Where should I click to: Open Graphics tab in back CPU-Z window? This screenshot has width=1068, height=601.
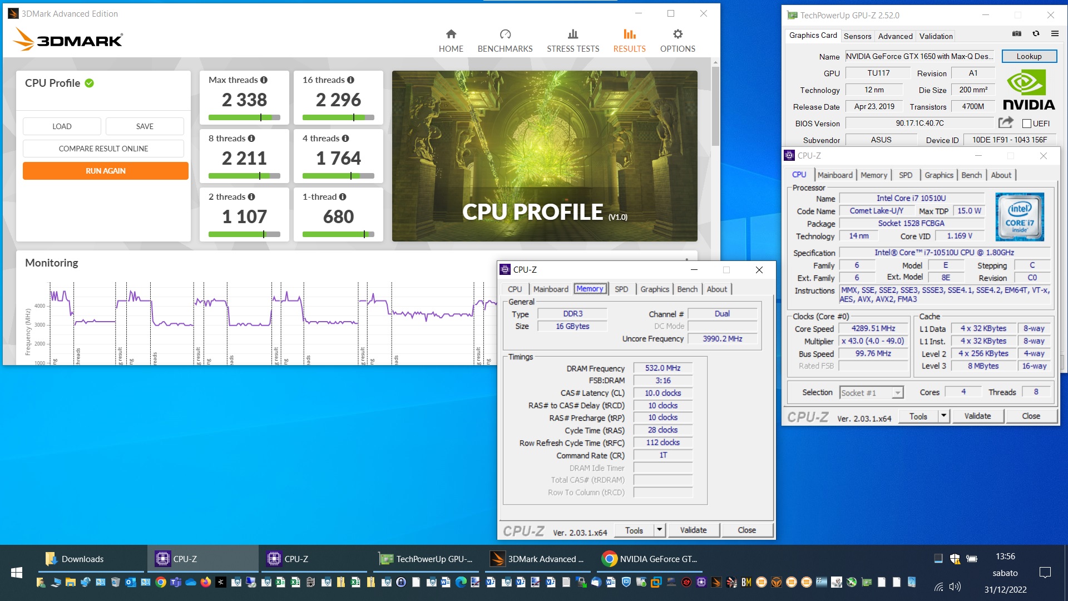(x=939, y=175)
